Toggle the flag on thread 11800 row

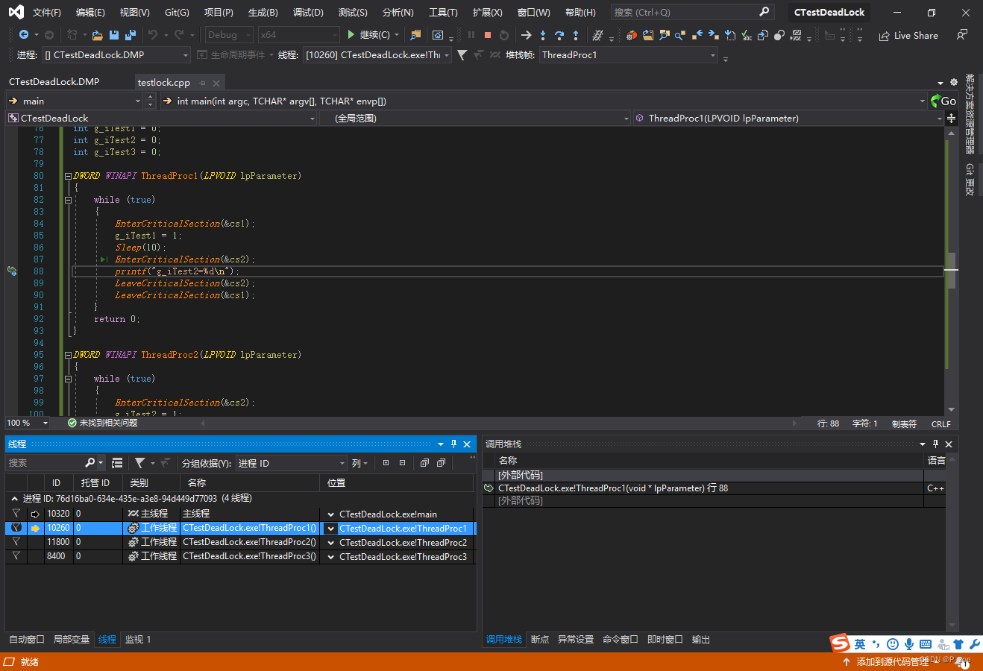16,542
